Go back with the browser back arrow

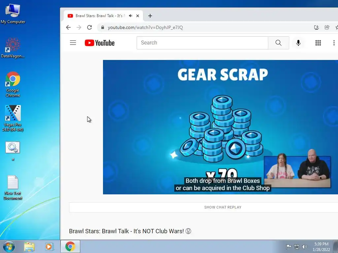[x=68, y=27]
